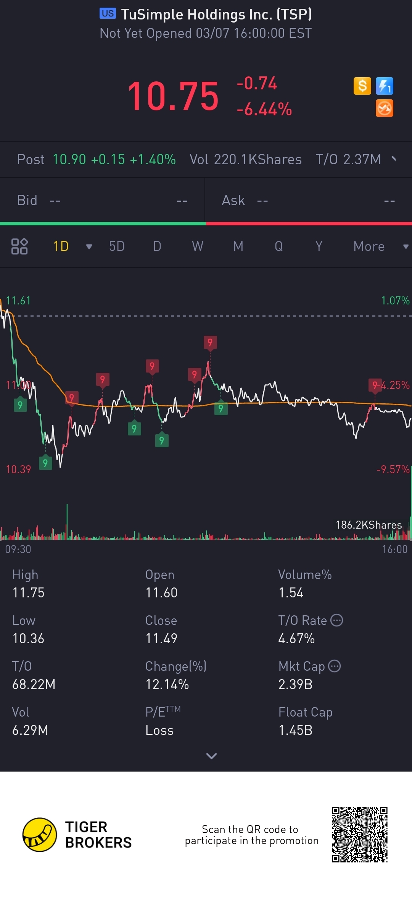The width and height of the screenshot is (412, 898).
Task: Tap the info icon next to T/O Rate
Action: (336, 620)
